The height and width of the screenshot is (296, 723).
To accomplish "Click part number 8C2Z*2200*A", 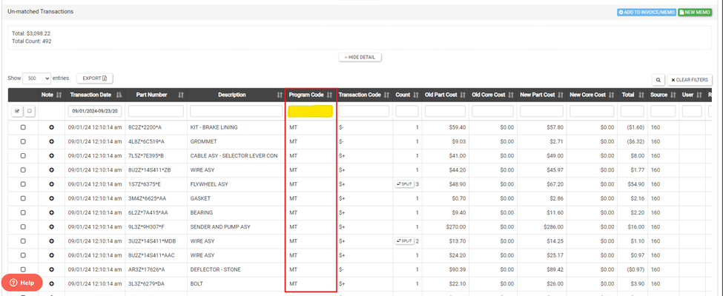I will point(146,127).
